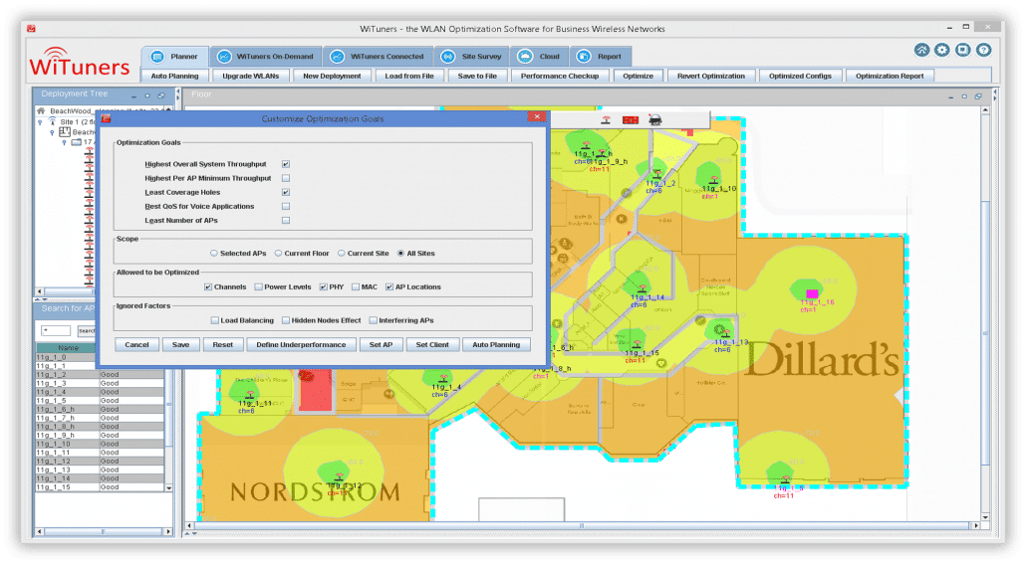Check the Hidden Nodes Effect checkbox
The image size is (1026, 564).
pyautogui.click(x=286, y=320)
